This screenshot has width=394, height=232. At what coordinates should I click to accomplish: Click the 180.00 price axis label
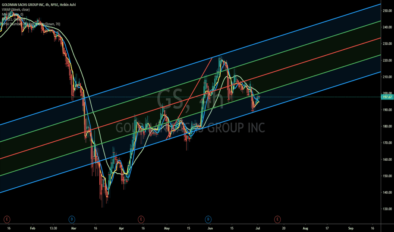(387, 127)
